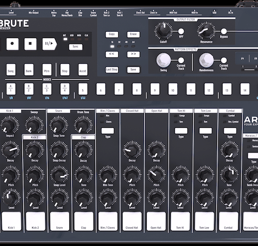Tap the Tom Hi drum pad

pos(180,221)
